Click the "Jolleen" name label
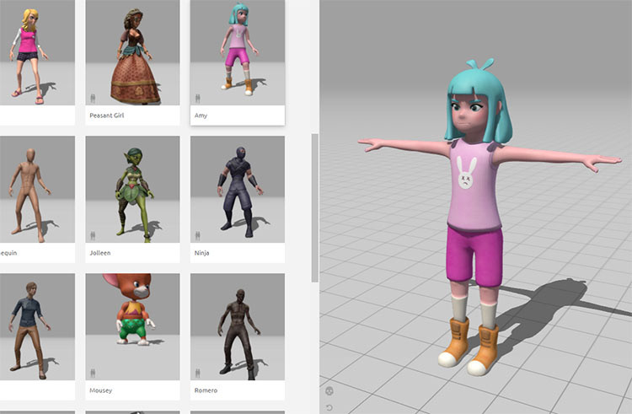Image resolution: width=632 pixels, height=414 pixels. (x=100, y=253)
